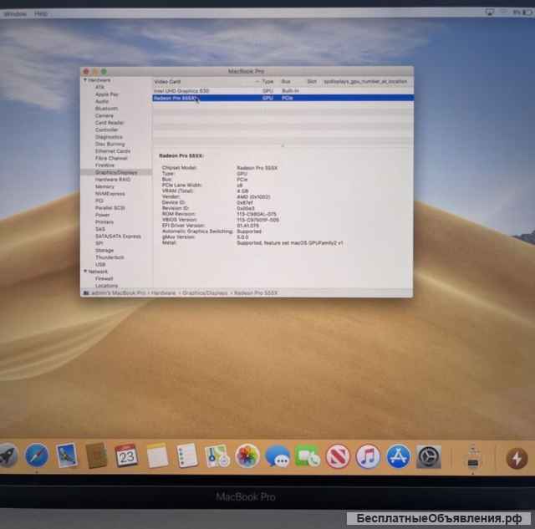Open News app in the Dock
This screenshot has height=529, width=535.
338,456
